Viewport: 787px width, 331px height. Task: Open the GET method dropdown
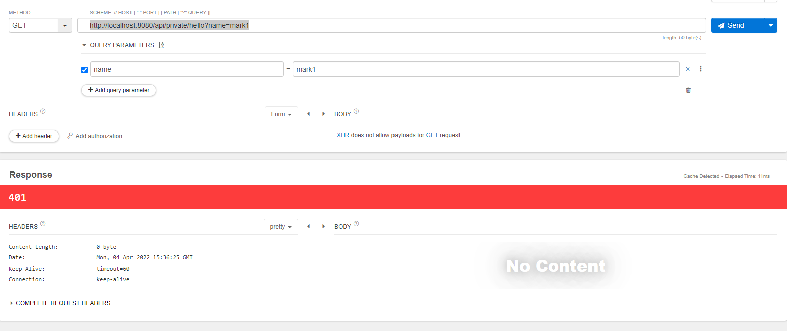[65, 25]
